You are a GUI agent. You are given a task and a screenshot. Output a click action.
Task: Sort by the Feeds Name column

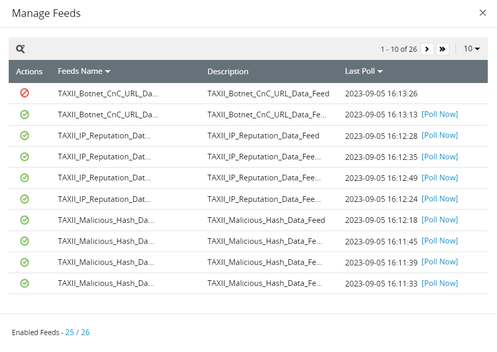84,71
